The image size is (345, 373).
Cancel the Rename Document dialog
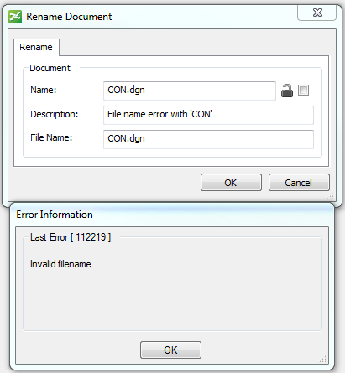(x=299, y=183)
